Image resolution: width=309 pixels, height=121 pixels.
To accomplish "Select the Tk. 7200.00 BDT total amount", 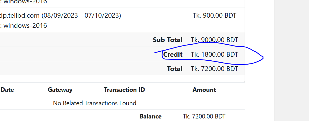I will click(x=214, y=69).
